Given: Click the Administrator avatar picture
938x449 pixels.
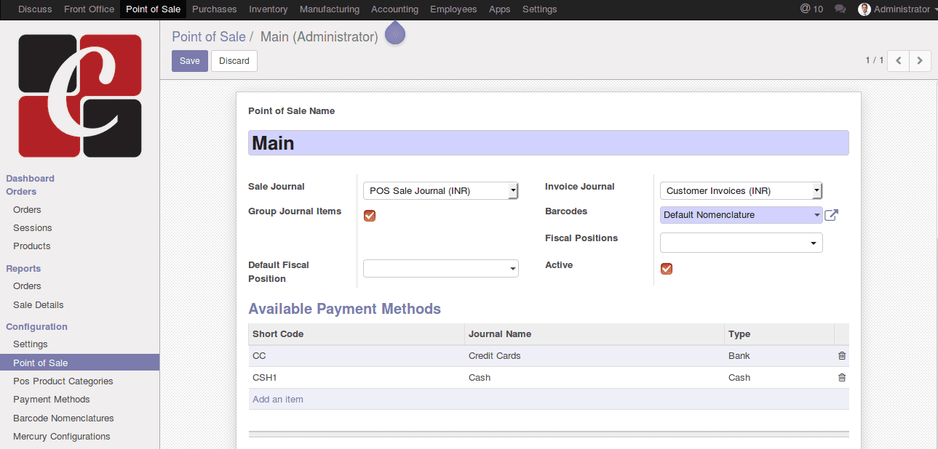Looking at the screenshot, I should pos(863,9).
